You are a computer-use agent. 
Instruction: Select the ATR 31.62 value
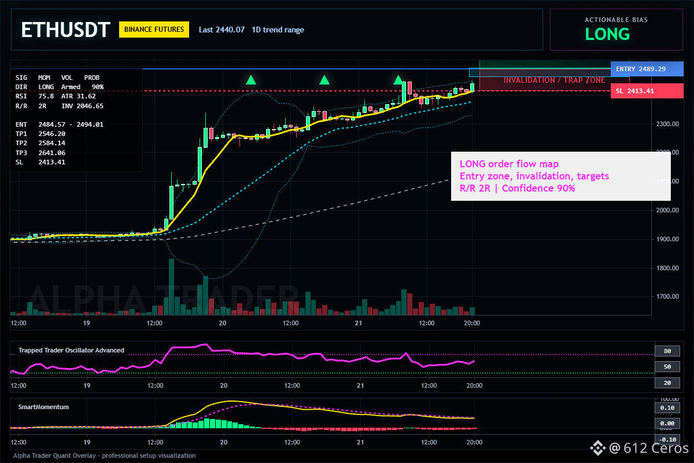[79, 96]
